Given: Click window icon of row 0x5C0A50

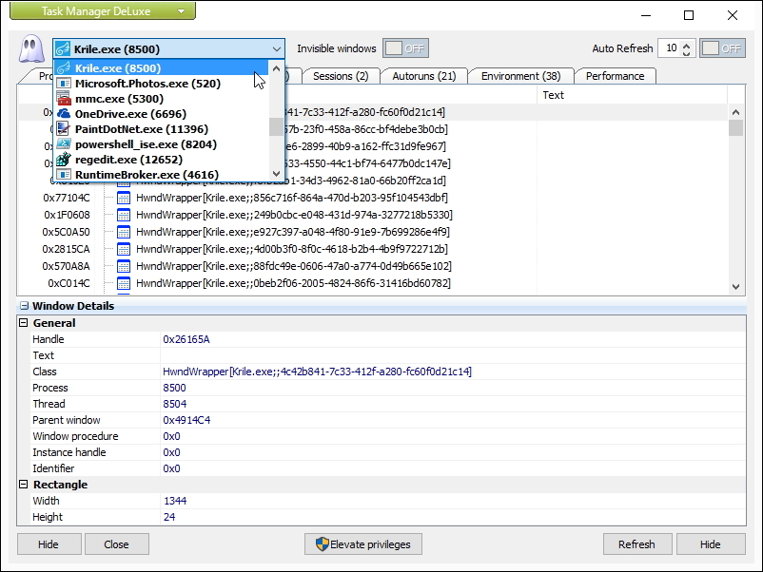Looking at the screenshot, I should click(124, 232).
